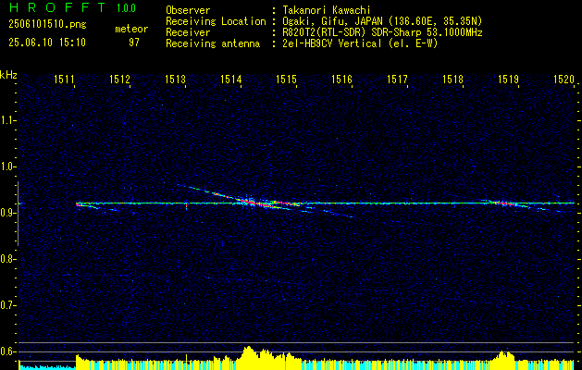This screenshot has width=582, height=370.
Task: Click the 0.8 kHz frequency label
Action: 7,259
